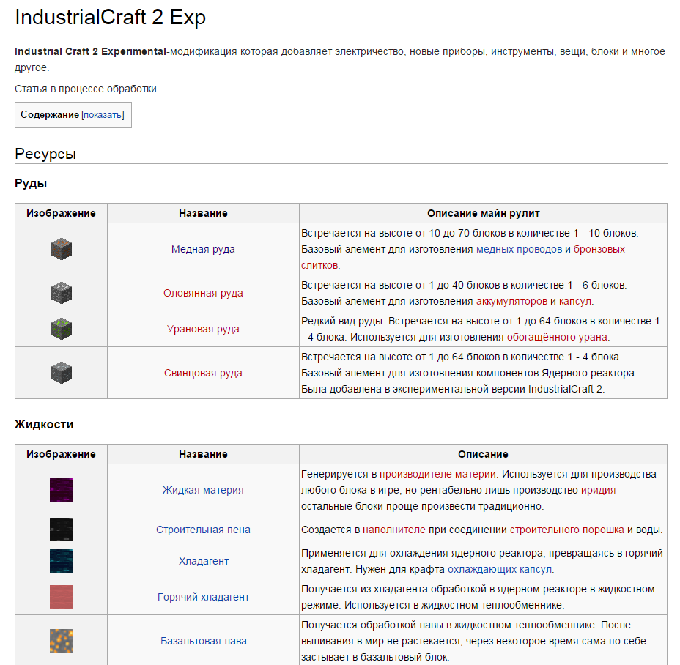This screenshot has height=665, width=680.
Task: Open the Оловянная руда link
Action: coord(203,293)
